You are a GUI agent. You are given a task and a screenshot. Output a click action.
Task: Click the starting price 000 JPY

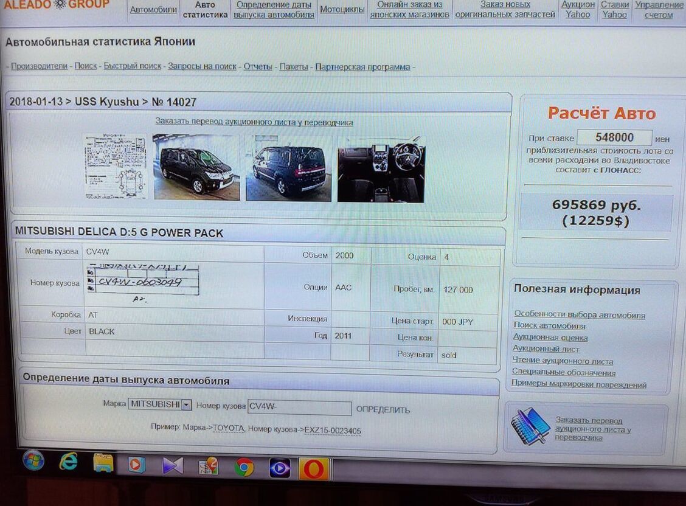click(457, 322)
